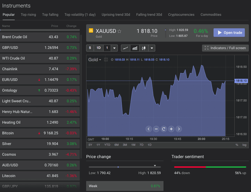This screenshot has height=192, width=251.
Task: Set chart range to 3M
Action: pyautogui.click(x=125, y=145)
